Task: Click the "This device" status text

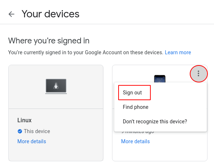Action: pyautogui.click(x=37, y=131)
